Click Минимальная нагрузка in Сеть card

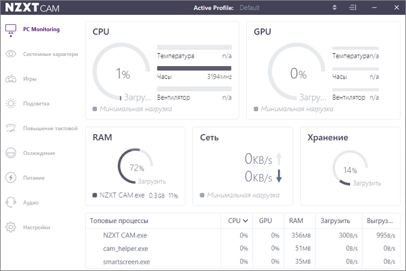click(x=243, y=195)
